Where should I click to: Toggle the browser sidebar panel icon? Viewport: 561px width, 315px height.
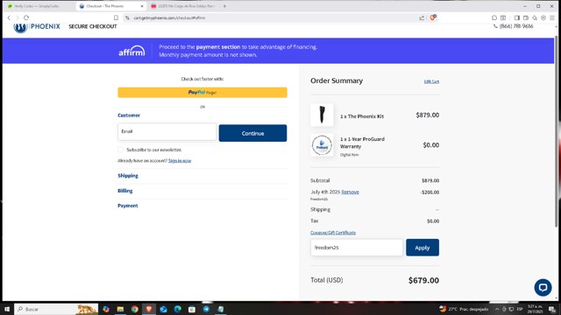point(516,17)
